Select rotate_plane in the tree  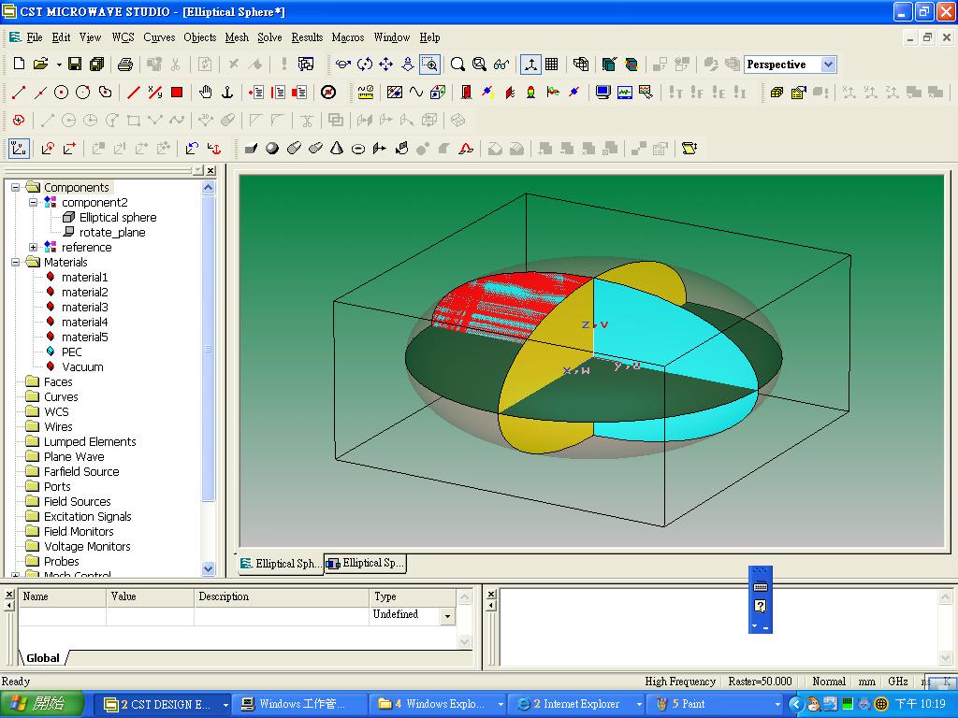coord(112,232)
